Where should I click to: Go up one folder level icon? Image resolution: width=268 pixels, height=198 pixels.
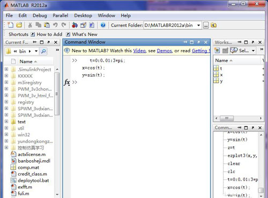213,25
